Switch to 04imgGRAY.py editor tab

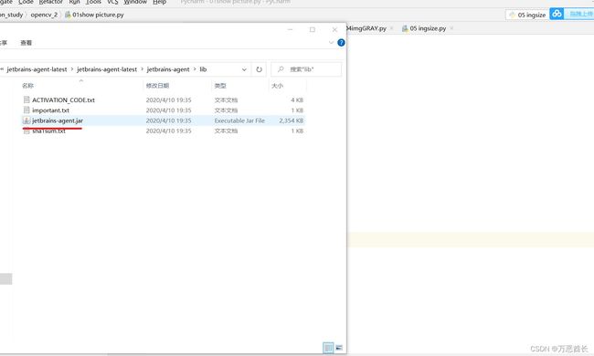pyautogui.click(x=366, y=28)
